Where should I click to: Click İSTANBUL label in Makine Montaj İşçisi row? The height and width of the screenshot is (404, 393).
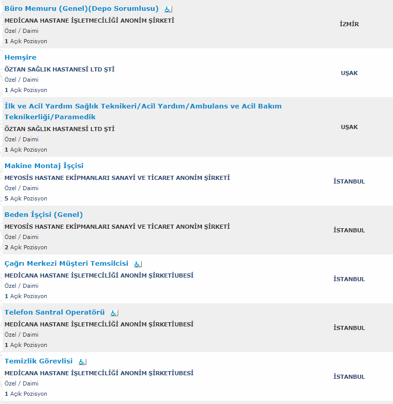pyautogui.click(x=349, y=181)
